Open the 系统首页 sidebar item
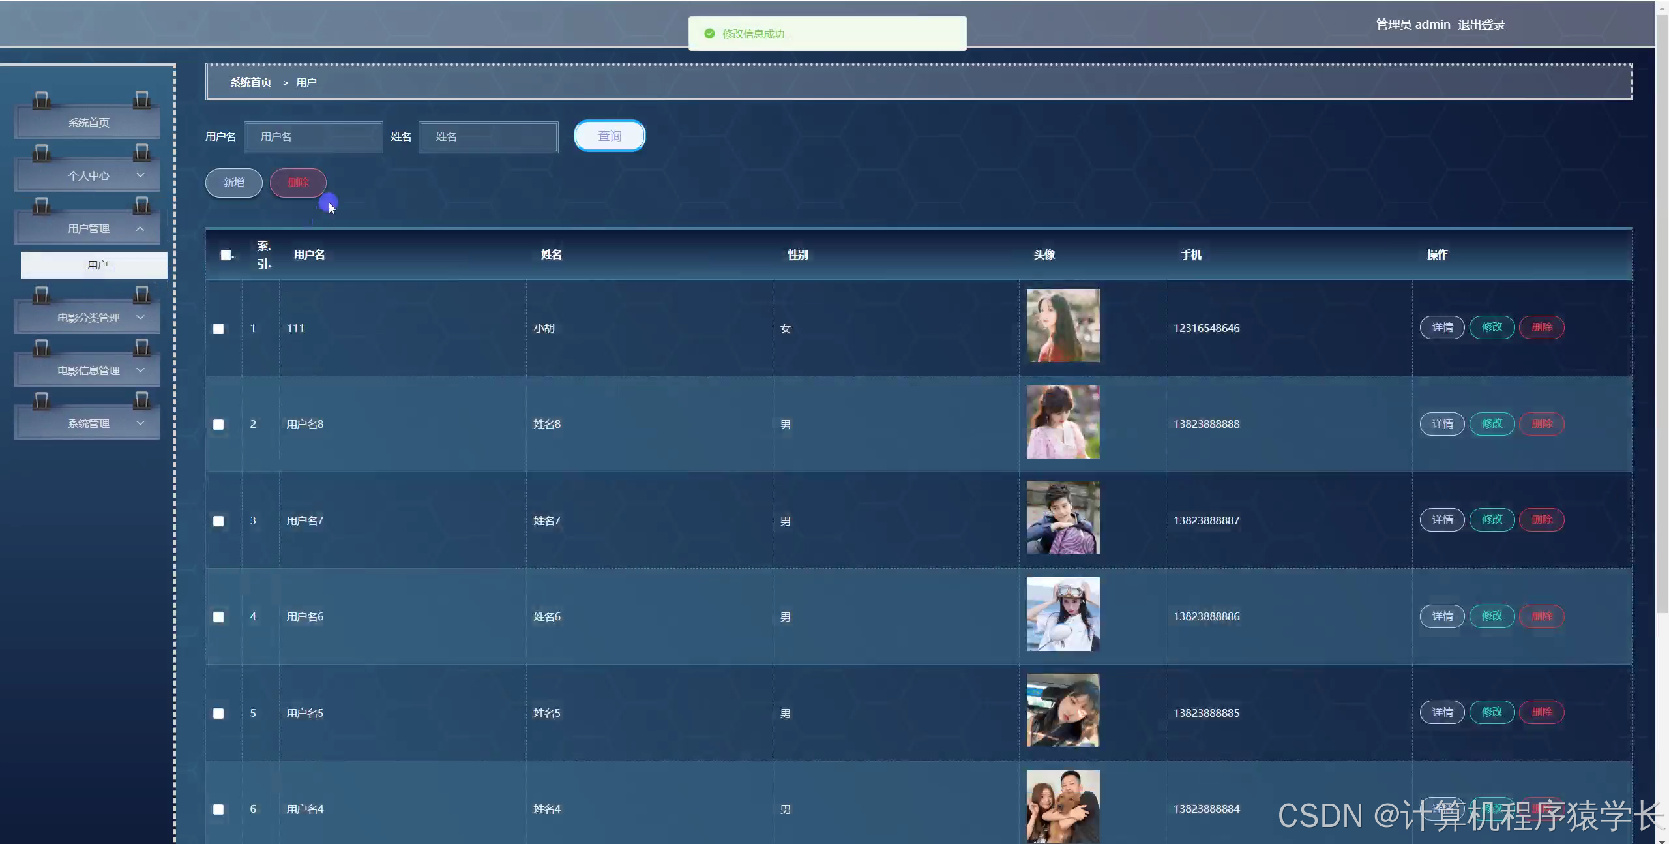Image resolution: width=1669 pixels, height=844 pixels. click(87, 123)
